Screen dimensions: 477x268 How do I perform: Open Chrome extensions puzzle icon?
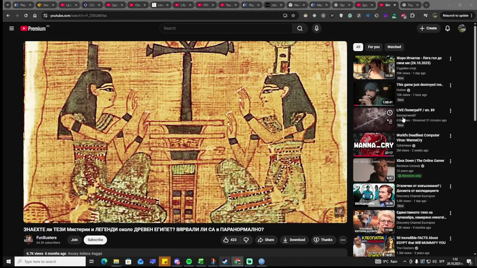tap(412, 16)
